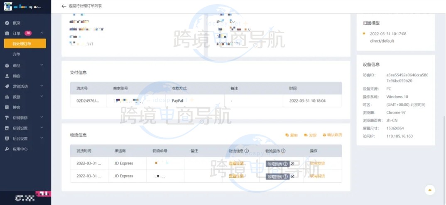Click 博客 menu item label
The width and height of the screenshot is (446, 205).
[17, 107]
